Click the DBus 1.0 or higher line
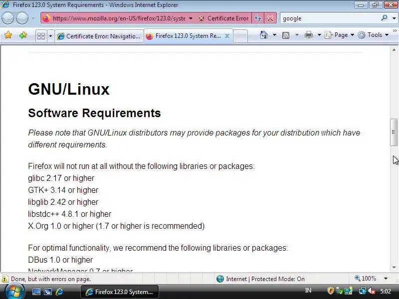The image size is (399, 299). pyautogui.click(x=60, y=260)
